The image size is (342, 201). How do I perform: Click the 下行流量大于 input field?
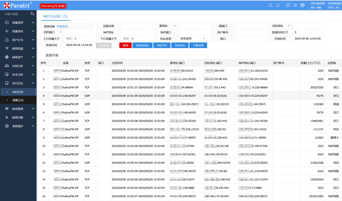136,39
